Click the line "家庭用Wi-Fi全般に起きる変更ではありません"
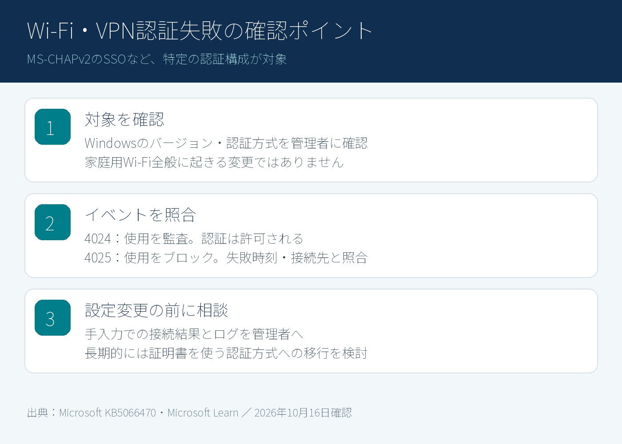 click(x=214, y=162)
